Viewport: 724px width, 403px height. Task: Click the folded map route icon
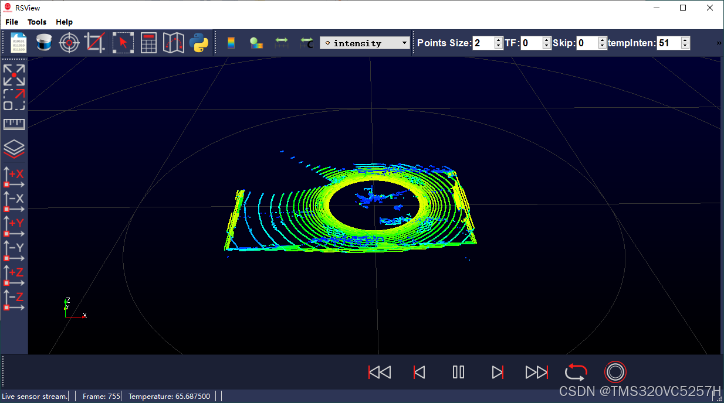click(174, 43)
